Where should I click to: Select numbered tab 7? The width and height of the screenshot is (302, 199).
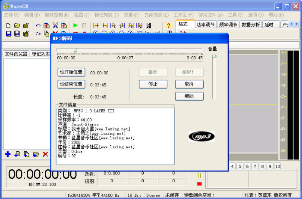click(255, 166)
